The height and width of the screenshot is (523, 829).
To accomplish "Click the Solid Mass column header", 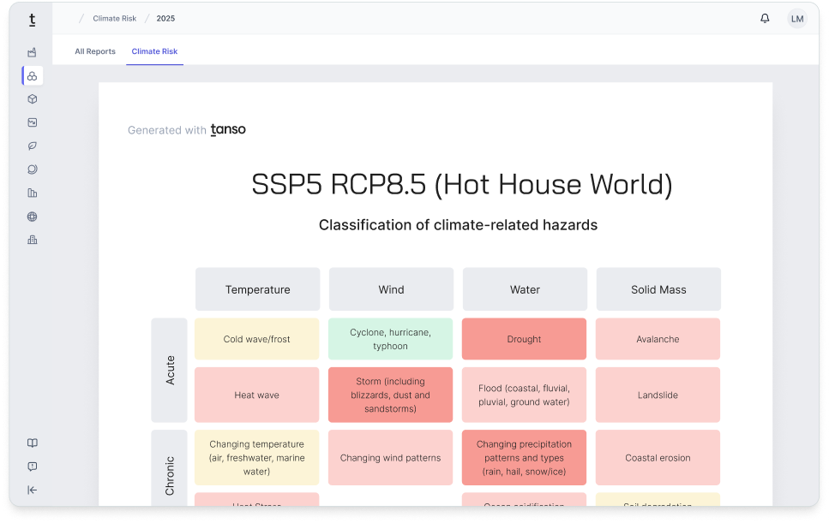I will point(658,289).
